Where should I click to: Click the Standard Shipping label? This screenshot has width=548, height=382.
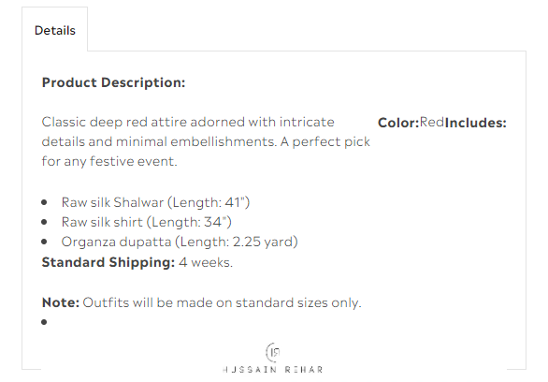[x=108, y=262]
